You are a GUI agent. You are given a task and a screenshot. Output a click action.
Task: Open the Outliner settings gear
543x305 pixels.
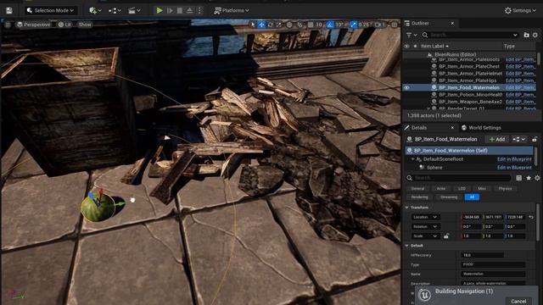(x=535, y=35)
